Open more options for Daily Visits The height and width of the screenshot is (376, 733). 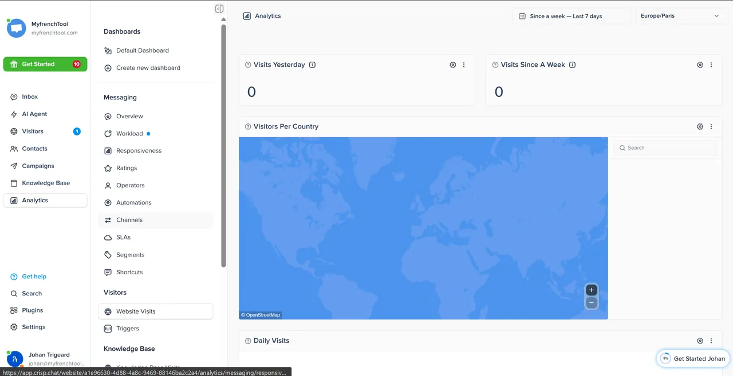coord(711,341)
